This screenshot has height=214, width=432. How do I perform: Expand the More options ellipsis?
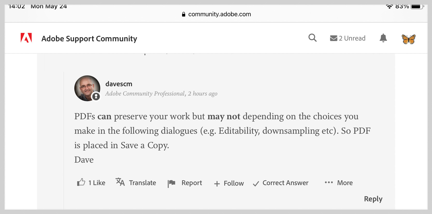click(329, 183)
